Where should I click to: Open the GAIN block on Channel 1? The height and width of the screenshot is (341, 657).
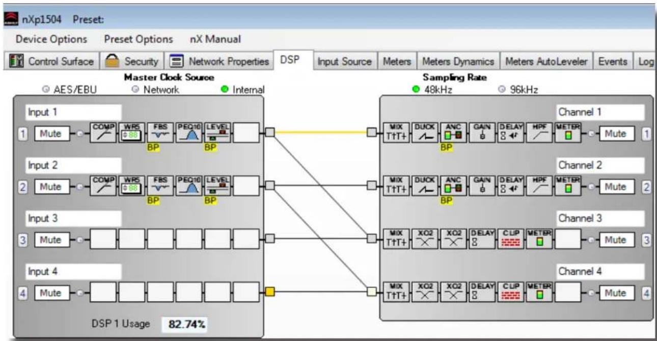(482, 133)
